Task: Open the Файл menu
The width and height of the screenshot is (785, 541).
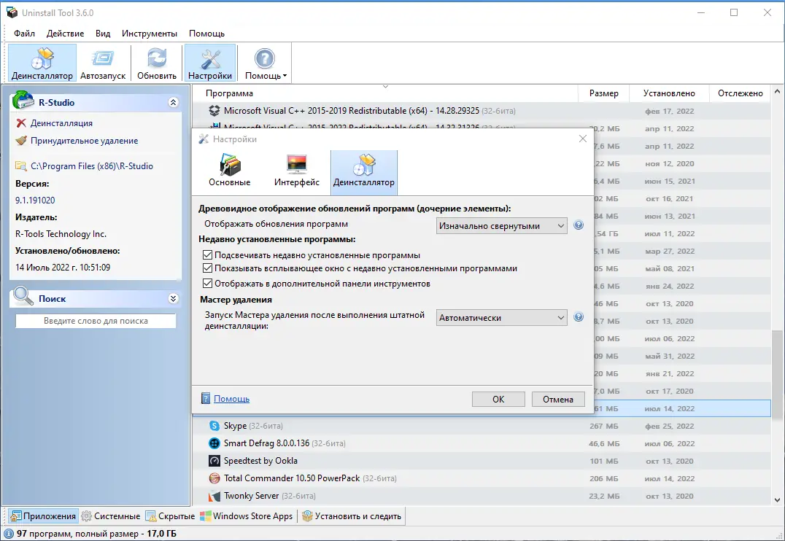Action: point(25,34)
